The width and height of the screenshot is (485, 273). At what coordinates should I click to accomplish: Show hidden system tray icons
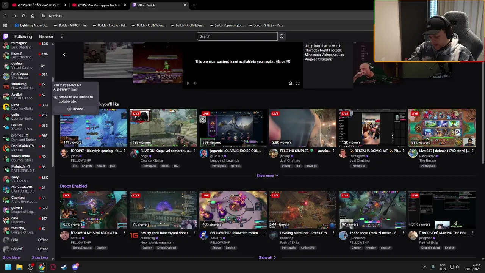coord(425,267)
